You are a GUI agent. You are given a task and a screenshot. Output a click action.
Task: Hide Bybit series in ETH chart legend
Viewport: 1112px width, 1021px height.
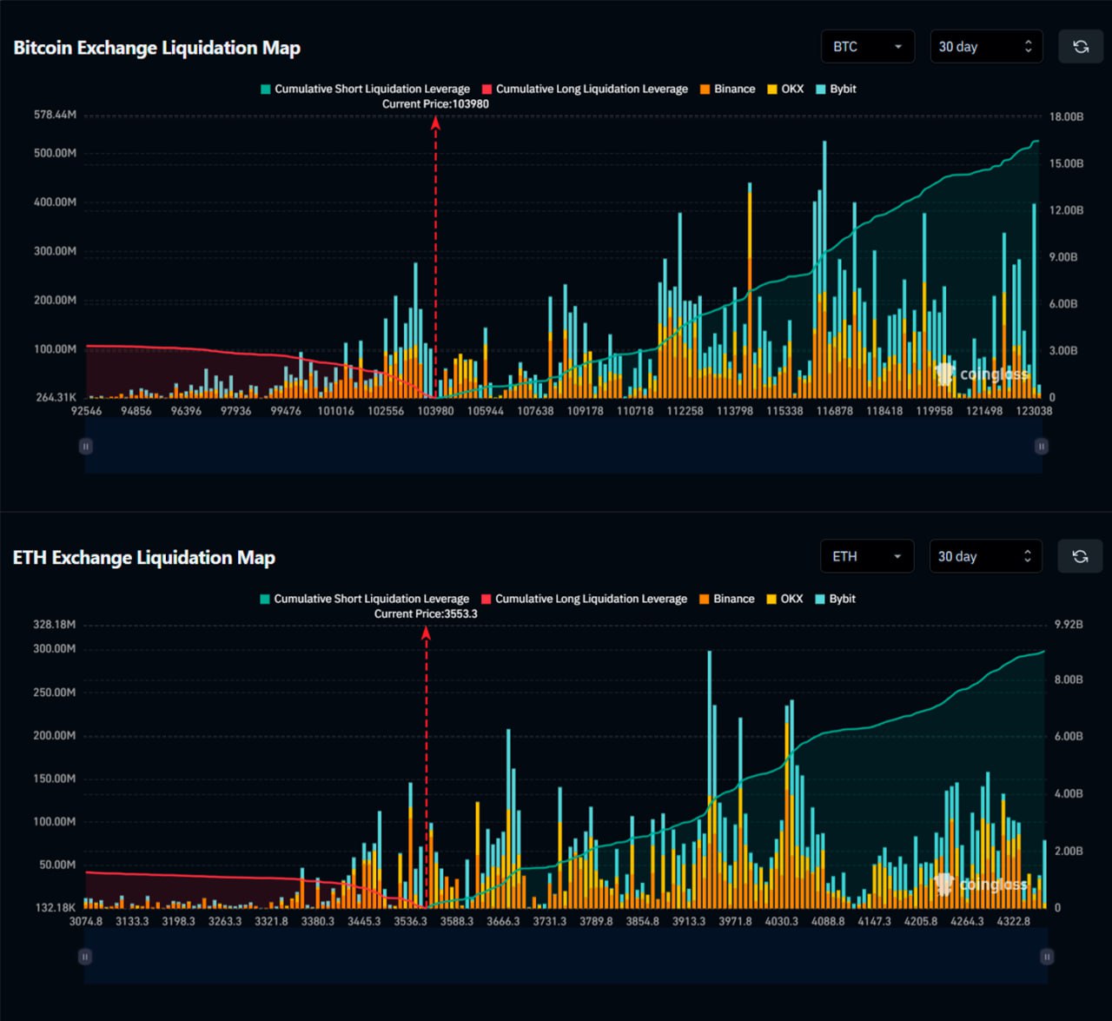(x=835, y=599)
